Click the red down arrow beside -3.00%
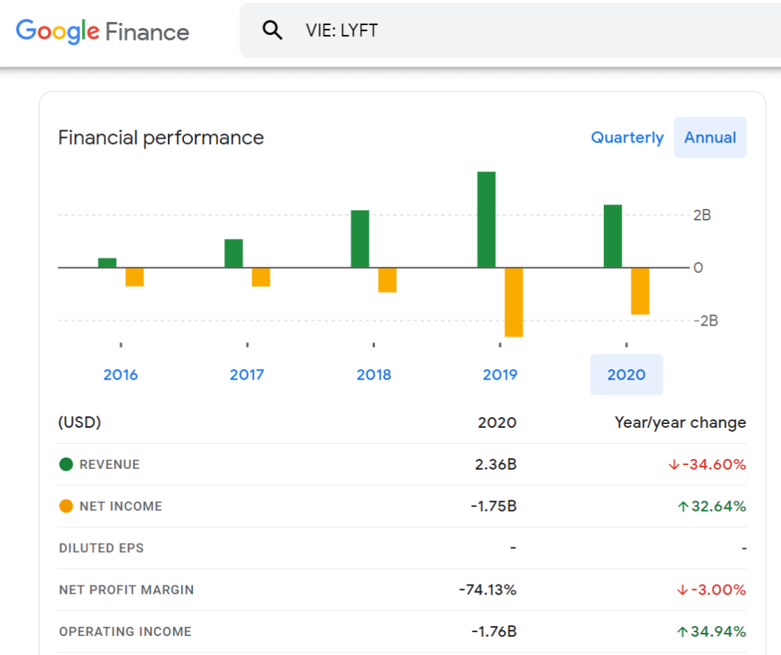Screen dimensions: 781x655 (x=683, y=590)
